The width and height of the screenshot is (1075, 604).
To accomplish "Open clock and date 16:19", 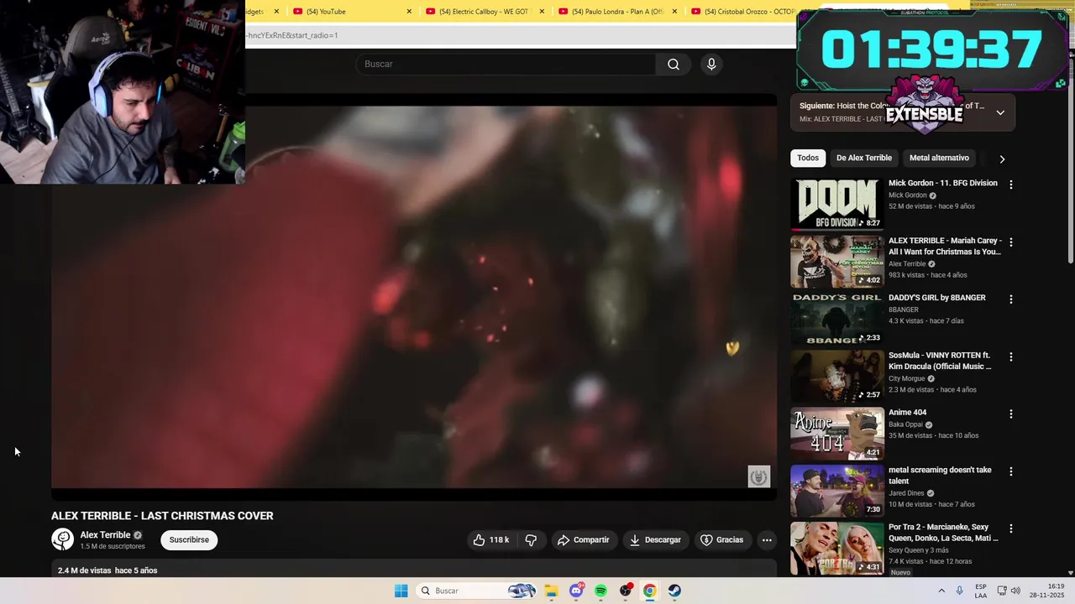I will [1047, 591].
